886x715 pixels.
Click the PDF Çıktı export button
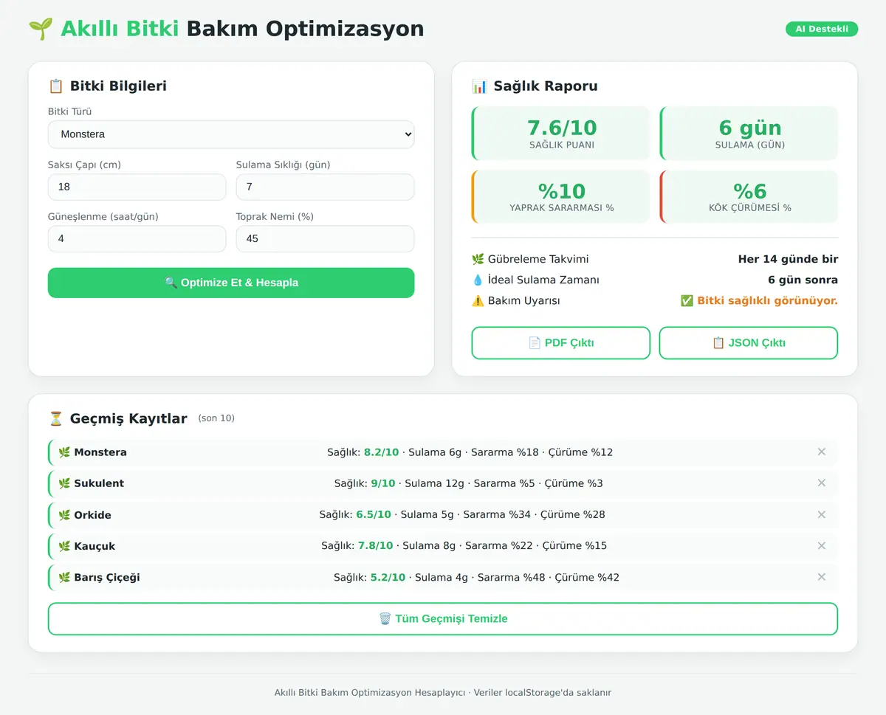click(x=561, y=343)
